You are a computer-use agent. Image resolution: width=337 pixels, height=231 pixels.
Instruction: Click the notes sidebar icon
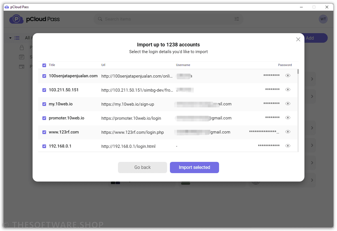22,57
